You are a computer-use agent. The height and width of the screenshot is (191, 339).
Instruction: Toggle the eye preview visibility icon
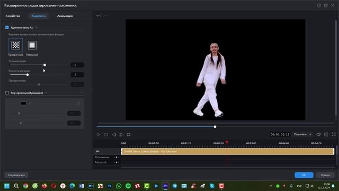point(318,134)
